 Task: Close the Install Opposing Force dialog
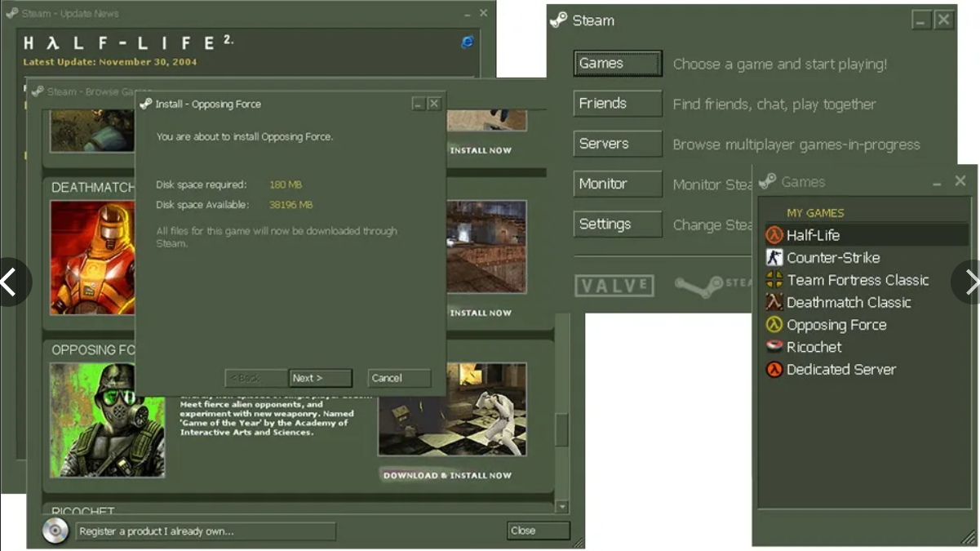(434, 104)
